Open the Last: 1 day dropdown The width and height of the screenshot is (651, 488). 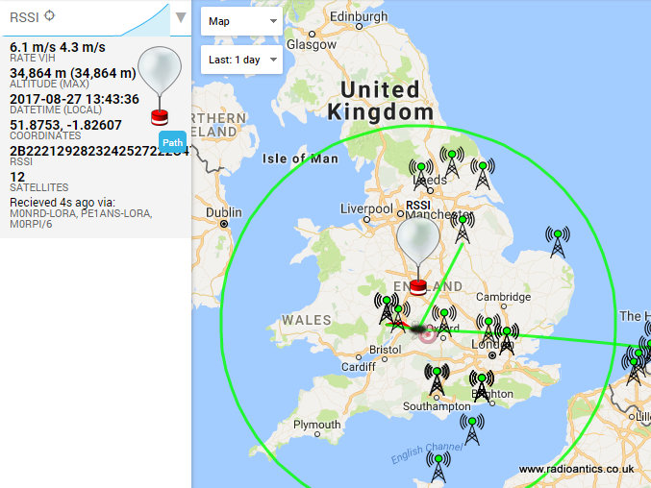tap(241, 60)
